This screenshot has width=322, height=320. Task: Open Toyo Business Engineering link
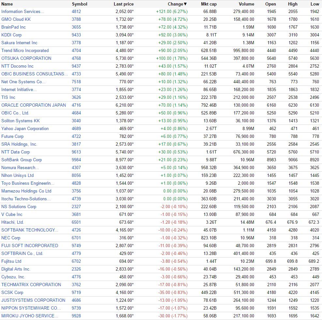(28, 183)
